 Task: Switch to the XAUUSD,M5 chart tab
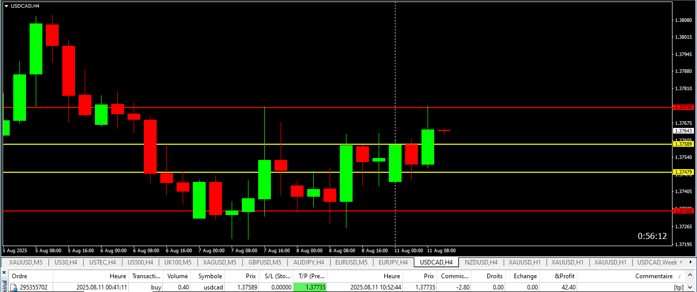pos(26,262)
